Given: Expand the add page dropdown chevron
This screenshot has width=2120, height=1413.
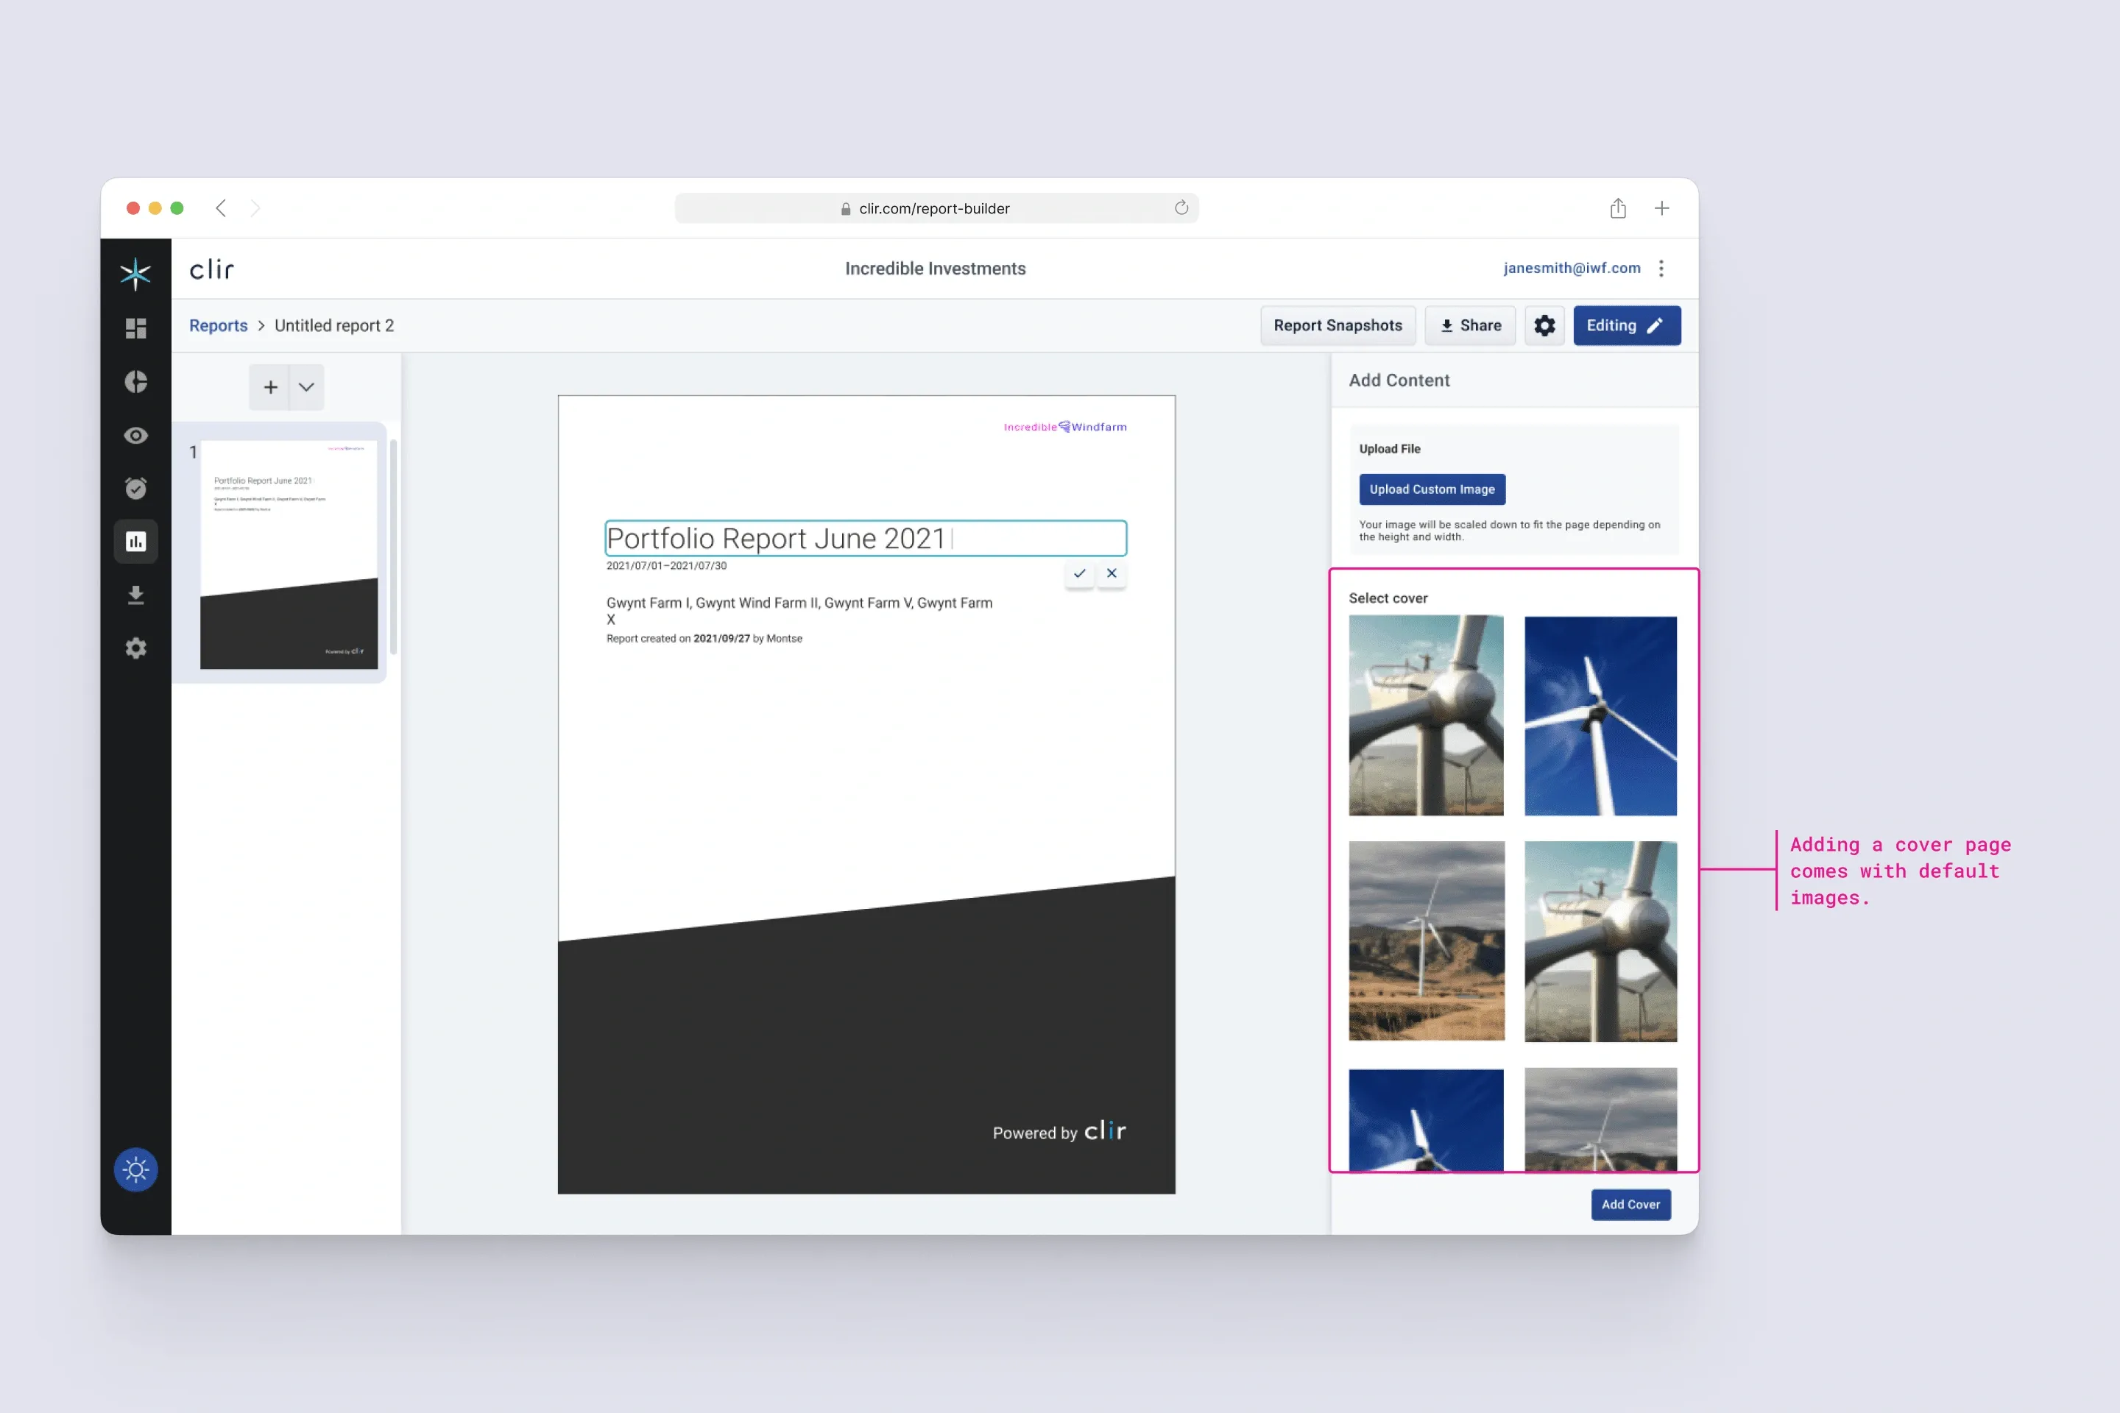Looking at the screenshot, I should coord(306,386).
